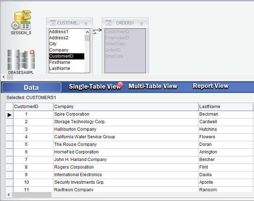
Task: Click the up arrow of the field list scrollbar
Action: [x=87, y=32]
